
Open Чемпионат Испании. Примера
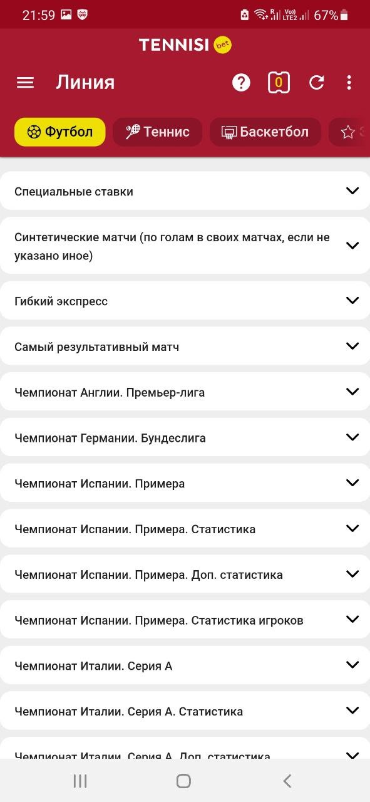pos(185,483)
